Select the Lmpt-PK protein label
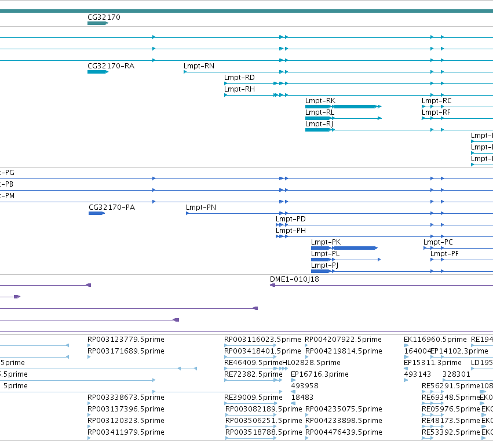 326,242
